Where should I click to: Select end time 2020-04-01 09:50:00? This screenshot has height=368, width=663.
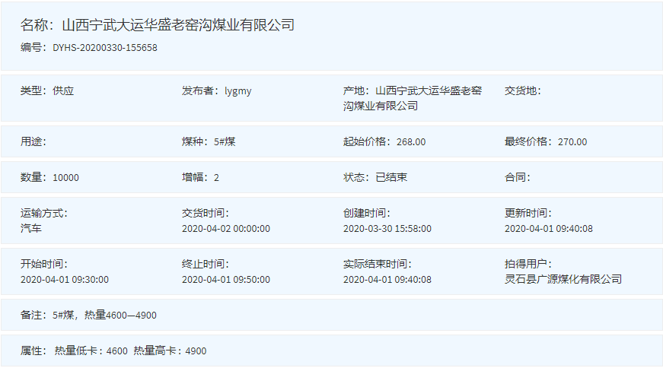pyautogui.click(x=226, y=280)
